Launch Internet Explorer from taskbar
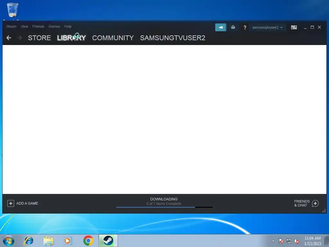329x247 pixels. click(x=29, y=241)
